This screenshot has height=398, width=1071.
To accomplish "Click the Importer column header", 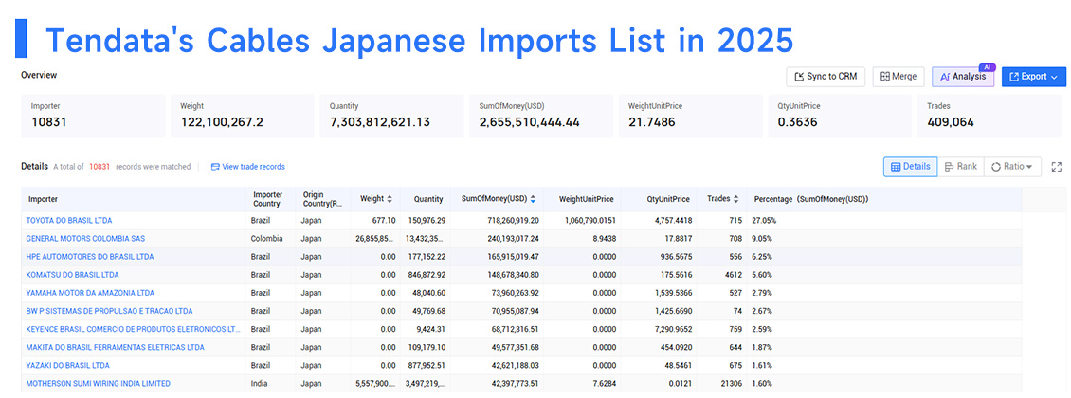I will (x=43, y=199).
